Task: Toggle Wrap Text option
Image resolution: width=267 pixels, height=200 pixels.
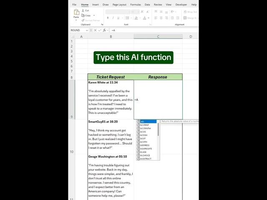Action: pyautogui.click(x=190, y=12)
